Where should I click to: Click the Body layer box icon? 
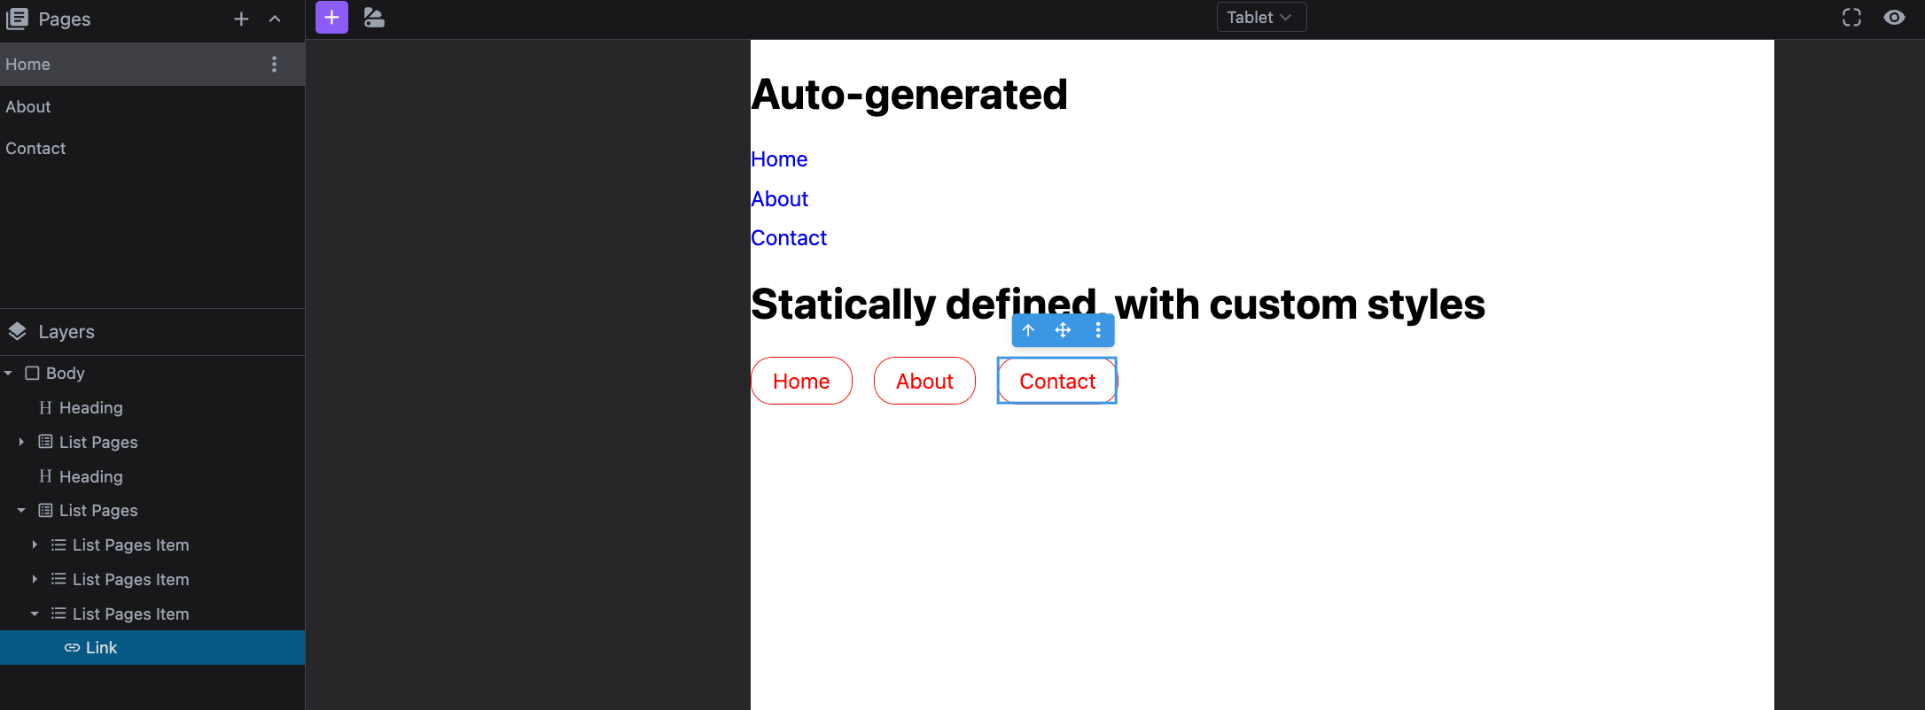coord(32,373)
